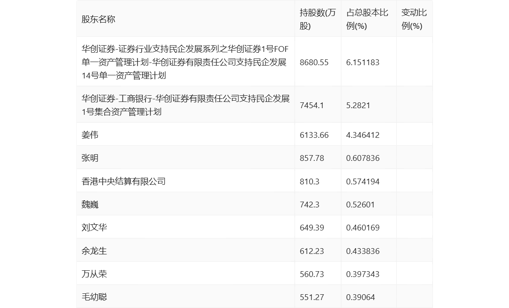
Task: Select shareholder name 万从荣
Action: 94,274
